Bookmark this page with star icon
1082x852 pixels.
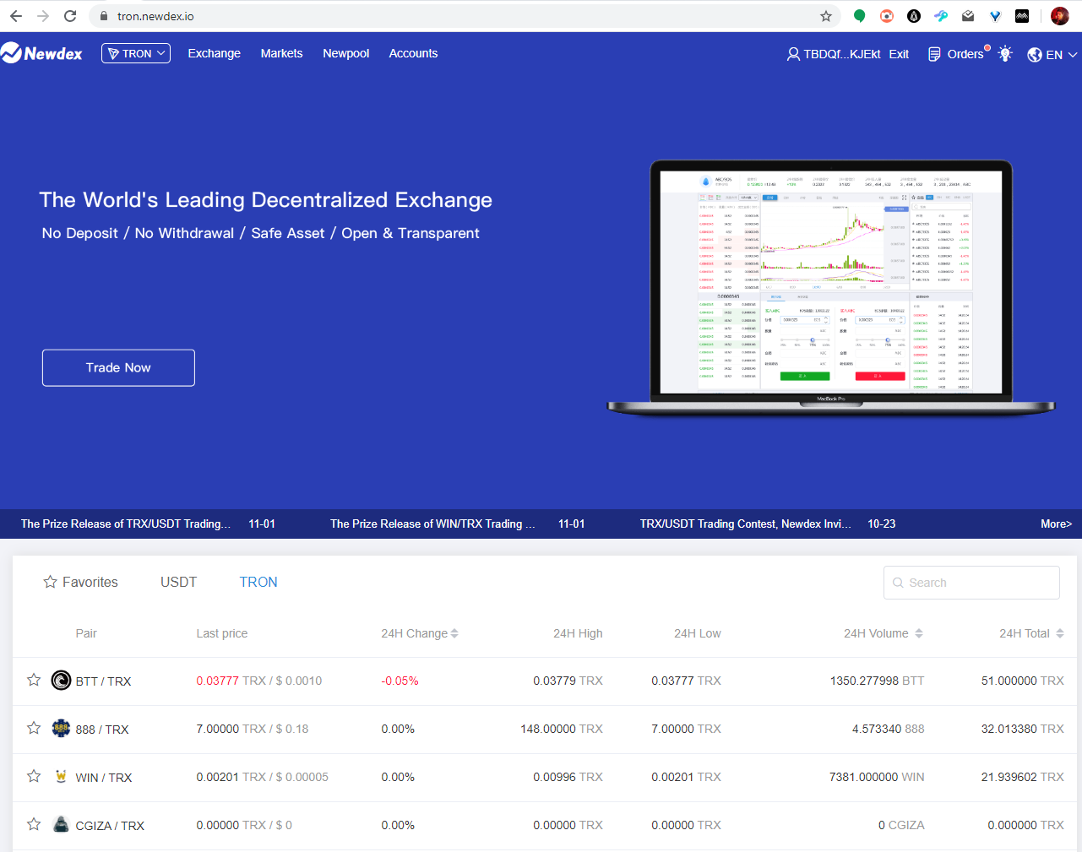click(826, 16)
